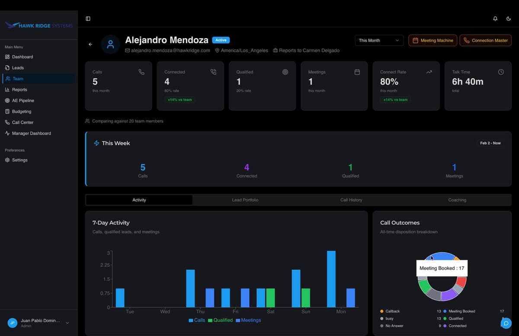Switch to the Lead Portfolio tab
This screenshot has width=519, height=336.
(x=245, y=200)
